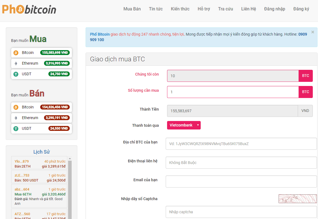The image size is (318, 219).
Task: Click the Đăng nhập link
Action: 275,9
